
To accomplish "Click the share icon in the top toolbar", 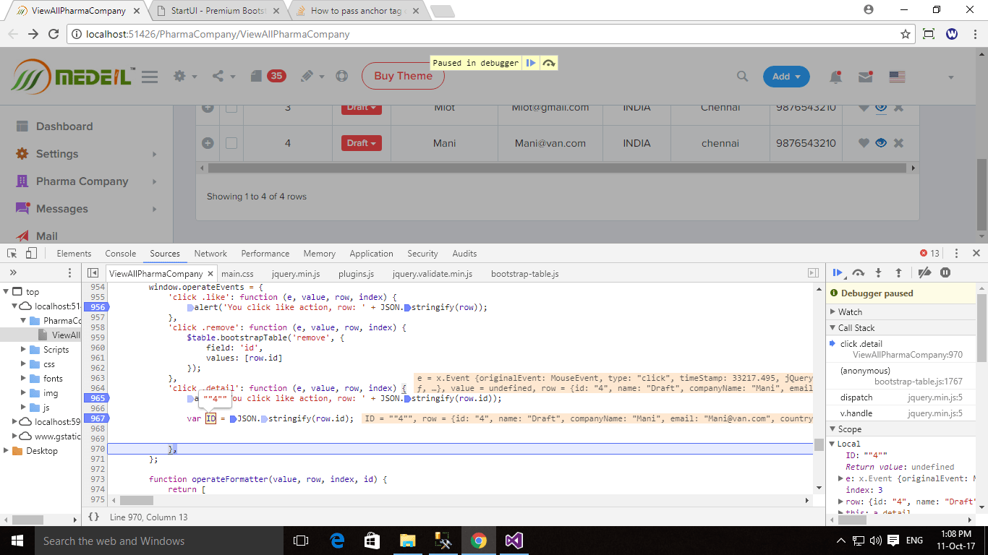I will click(x=218, y=76).
